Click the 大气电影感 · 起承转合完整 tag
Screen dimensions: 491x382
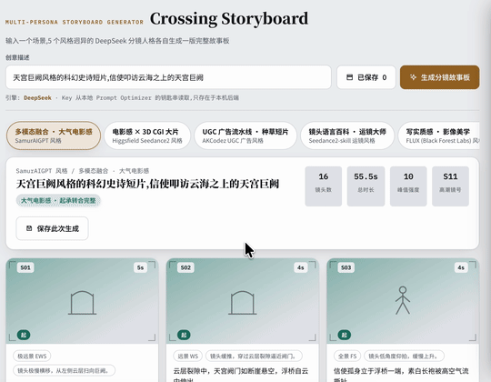(x=58, y=200)
